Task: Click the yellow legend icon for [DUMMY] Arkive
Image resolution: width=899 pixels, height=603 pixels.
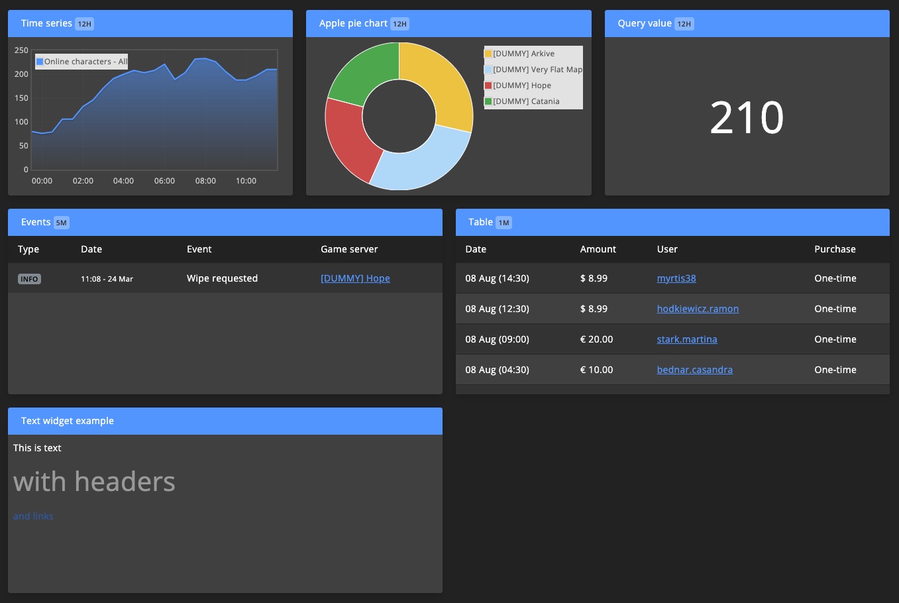Action: coord(488,53)
